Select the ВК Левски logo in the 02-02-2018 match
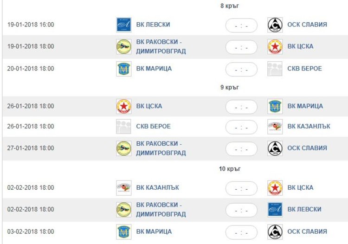 tap(275, 210)
